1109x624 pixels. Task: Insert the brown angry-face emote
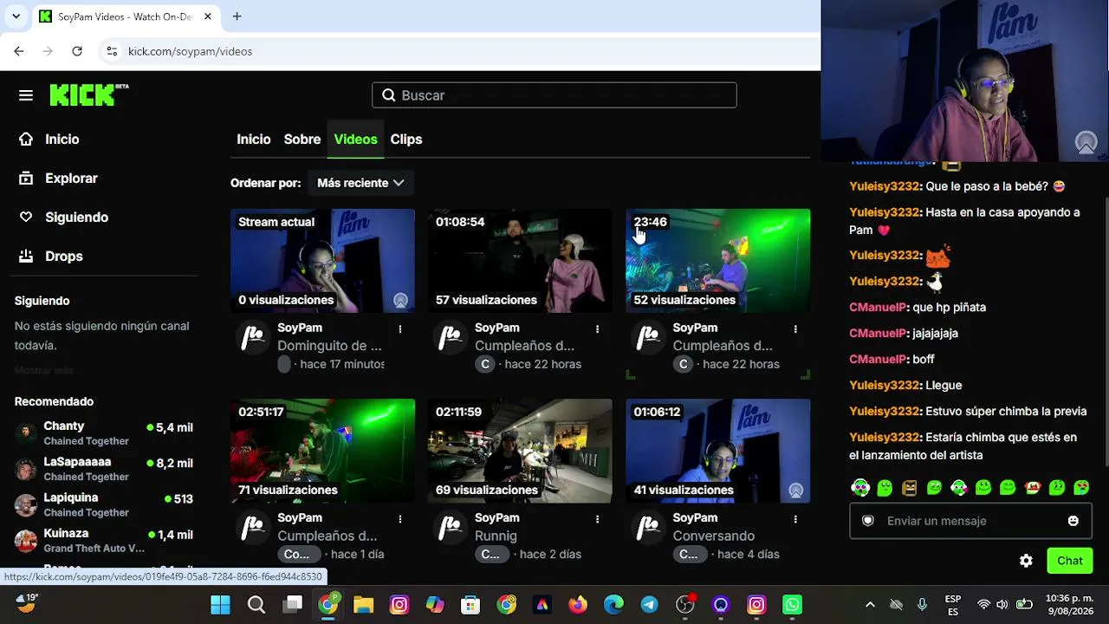click(909, 488)
